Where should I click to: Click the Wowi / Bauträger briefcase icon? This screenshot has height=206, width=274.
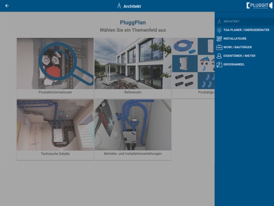[x=219, y=47]
